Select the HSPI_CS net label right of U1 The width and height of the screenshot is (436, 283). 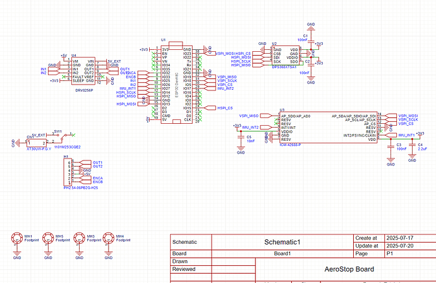225,108
